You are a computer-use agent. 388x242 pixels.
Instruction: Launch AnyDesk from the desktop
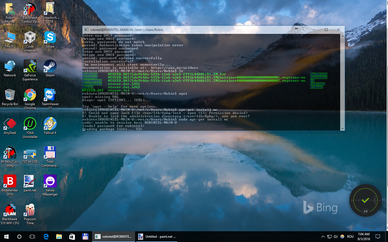10,126
